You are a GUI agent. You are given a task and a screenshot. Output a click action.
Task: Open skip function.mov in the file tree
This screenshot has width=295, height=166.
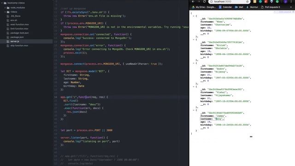tap(19, 46)
